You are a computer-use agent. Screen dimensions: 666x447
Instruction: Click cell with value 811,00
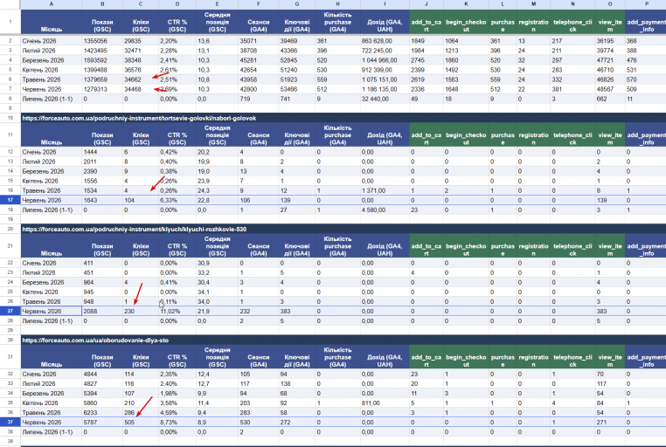click(385, 402)
